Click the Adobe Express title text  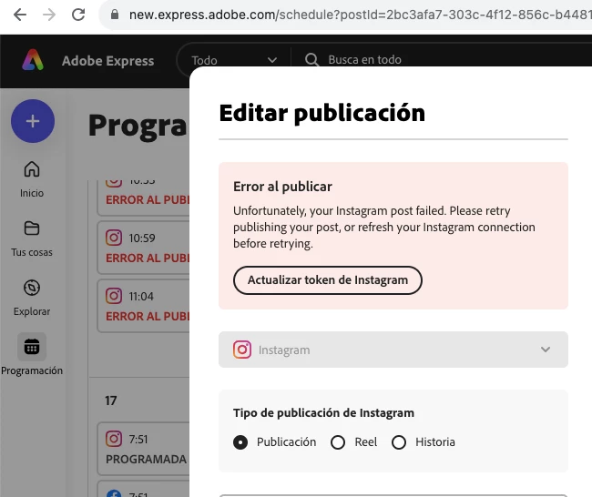click(108, 61)
